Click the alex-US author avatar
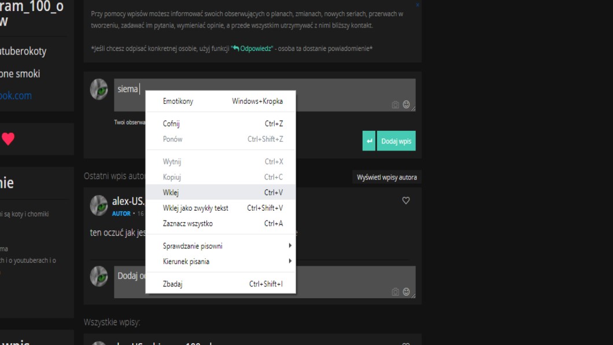 tap(99, 205)
